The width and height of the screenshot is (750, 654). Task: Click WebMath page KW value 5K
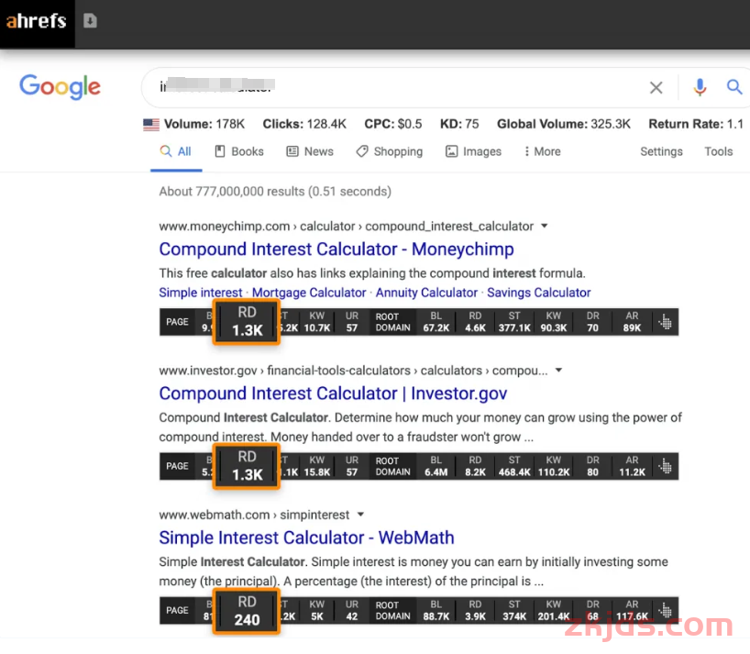(317, 616)
